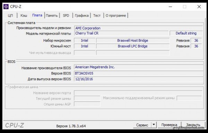208x133 pixels.
Task: Click the empty Текущий режим шины field
Action: 87,98
